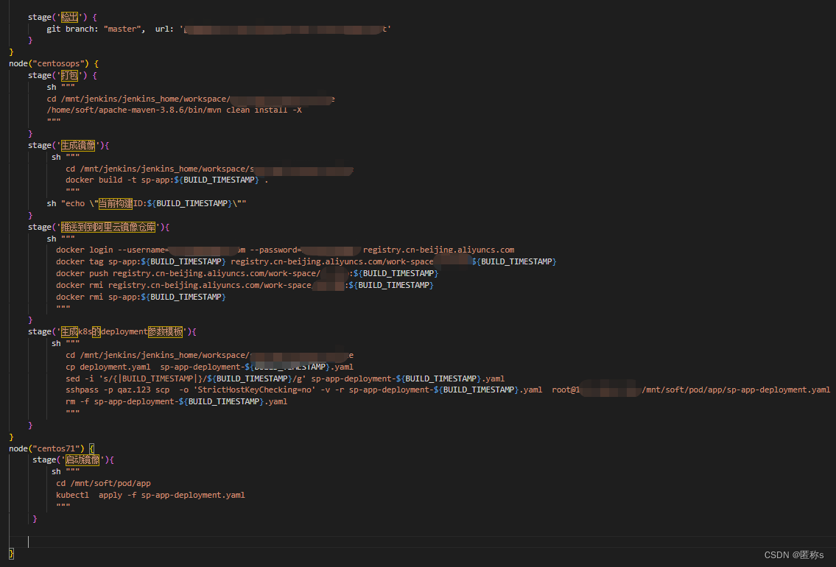836x567 pixels.
Task: Click the cd /mnt/soft/pod/app line
Action: click(103, 483)
